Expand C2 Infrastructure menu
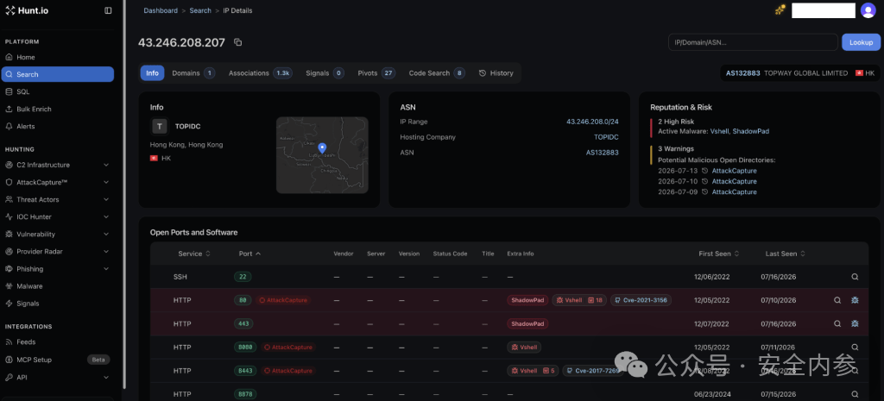The height and width of the screenshot is (401, 884). 58,165
